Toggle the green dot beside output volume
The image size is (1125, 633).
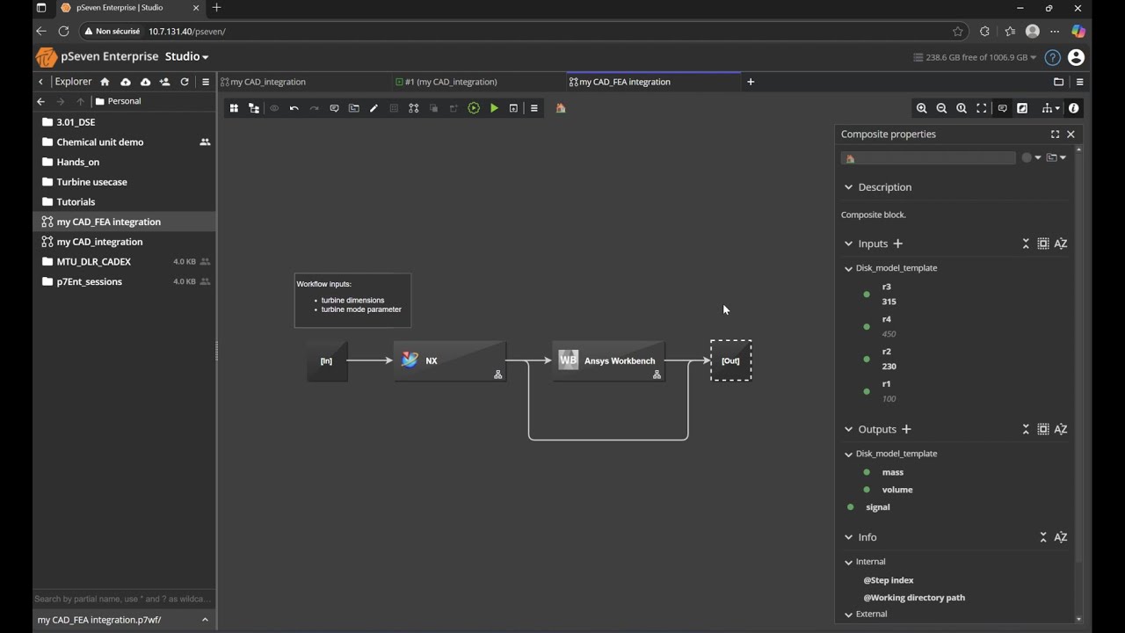click(x=867, y=490)
